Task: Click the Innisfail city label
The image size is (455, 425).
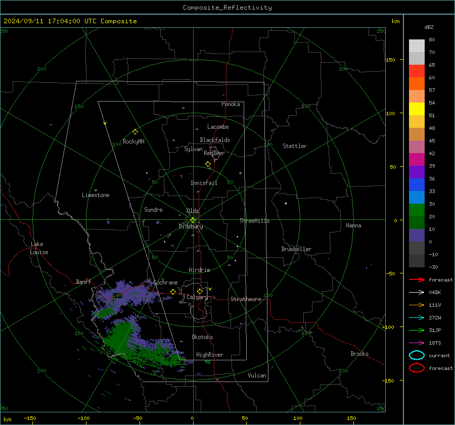Action: click(204, 183)
